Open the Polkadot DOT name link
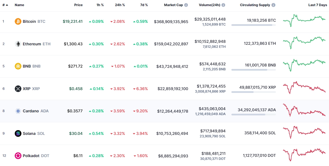 tap(36, 156)
